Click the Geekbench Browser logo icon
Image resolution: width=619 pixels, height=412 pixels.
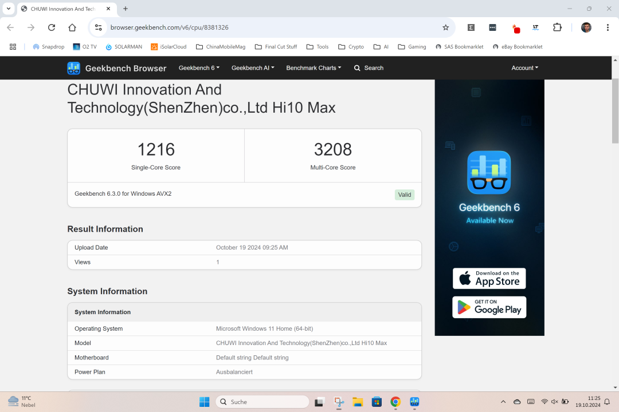[x=73, y=68]
